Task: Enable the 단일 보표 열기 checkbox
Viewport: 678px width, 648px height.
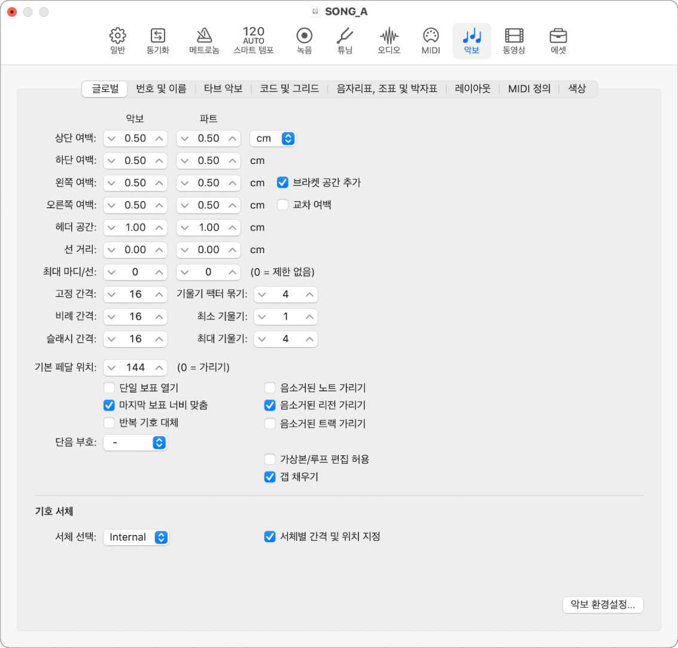Action: pyautogui.click(x=109, y=387)
